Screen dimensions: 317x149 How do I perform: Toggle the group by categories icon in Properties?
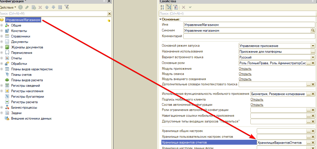pos(169,7)
